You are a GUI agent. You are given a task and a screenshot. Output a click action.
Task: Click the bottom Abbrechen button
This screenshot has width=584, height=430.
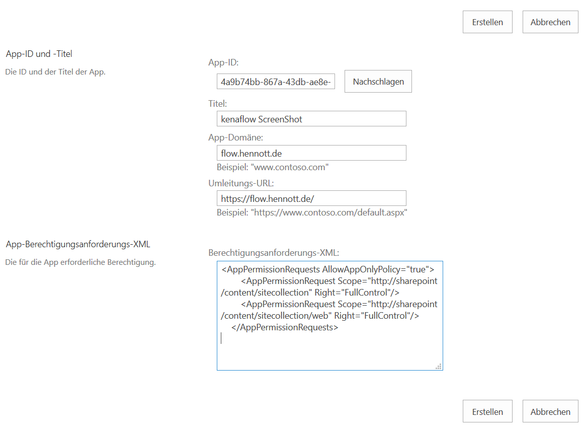[550, 411]
